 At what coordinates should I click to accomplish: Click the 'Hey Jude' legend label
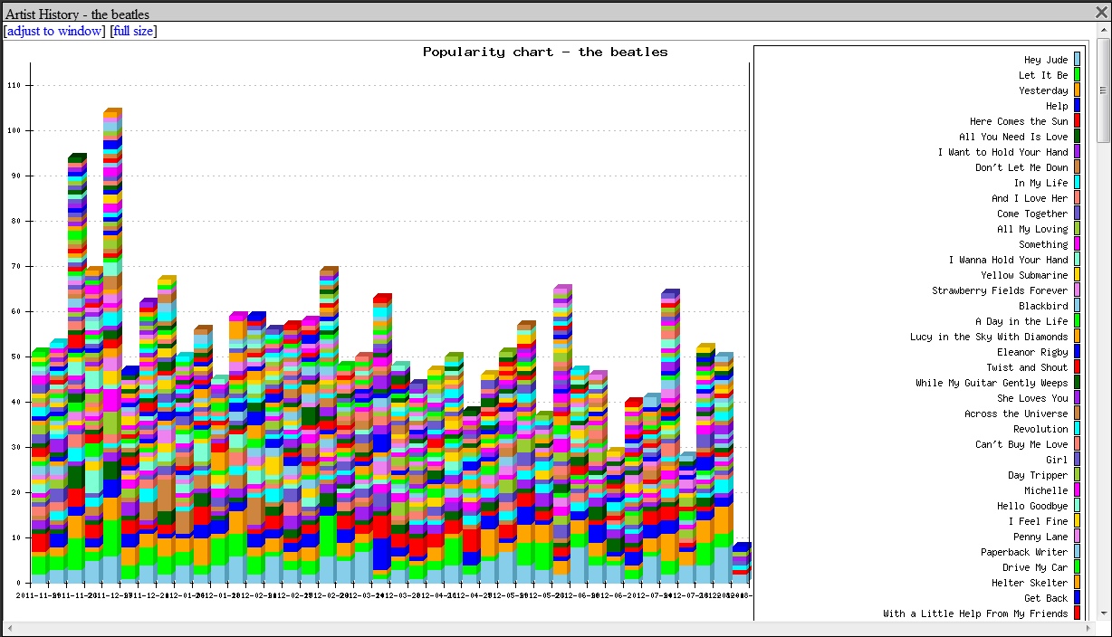1046,61
